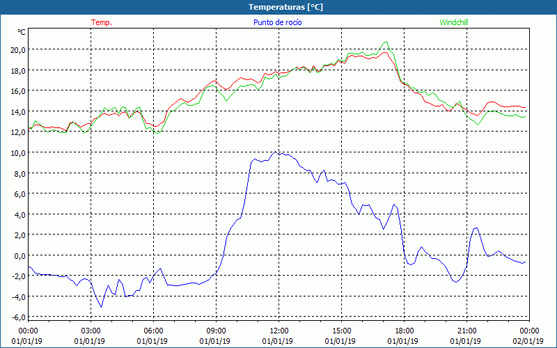Click the -6,0 y-axis value

click(18, 317)
